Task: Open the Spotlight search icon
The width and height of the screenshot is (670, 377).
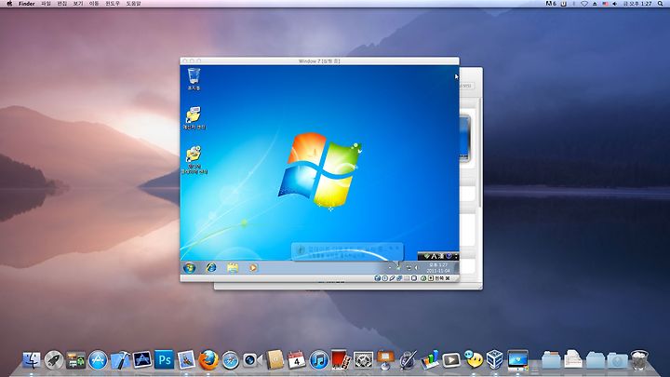Action: (660, 4)
